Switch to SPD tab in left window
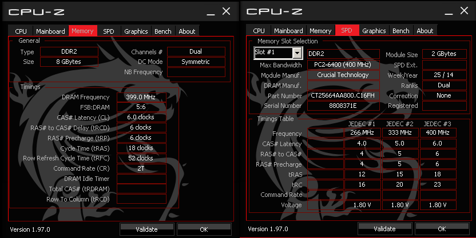 108,31
